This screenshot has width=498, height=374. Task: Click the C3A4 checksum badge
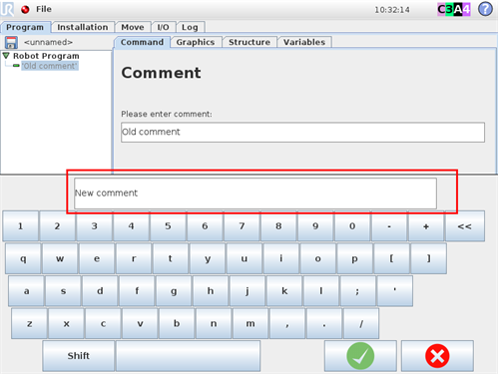tap(454, 9)
